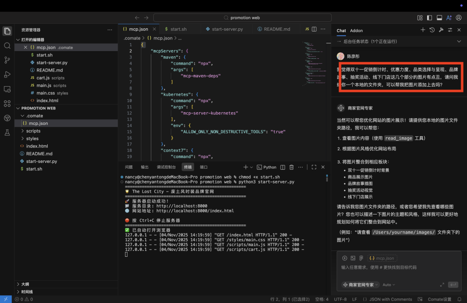
Task: Start a new chat with plus icon
Action: click(423, 30)
